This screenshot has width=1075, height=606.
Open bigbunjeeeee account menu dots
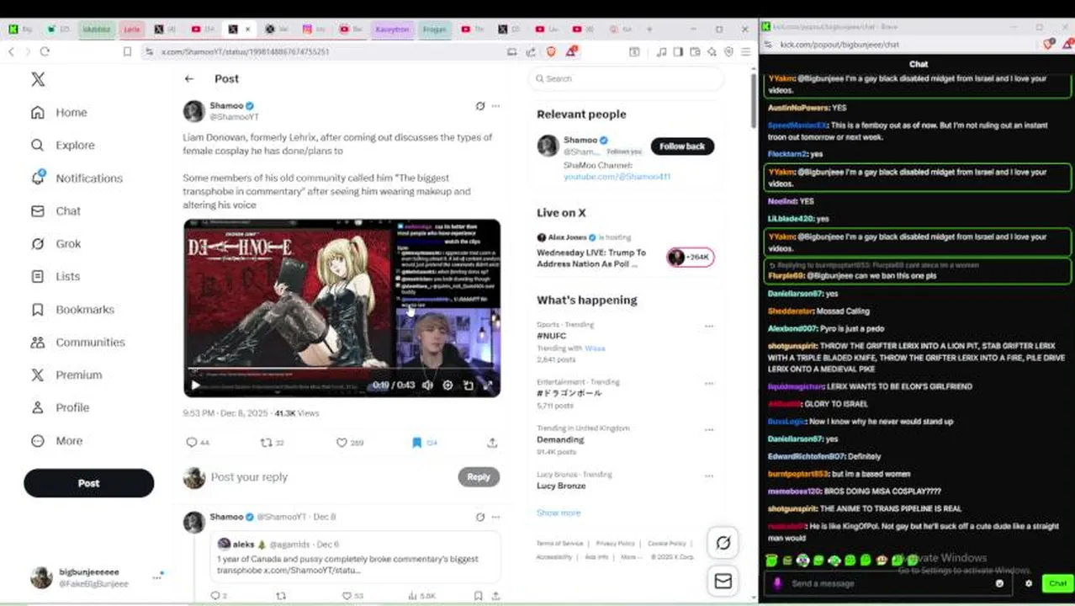(156, 577)
